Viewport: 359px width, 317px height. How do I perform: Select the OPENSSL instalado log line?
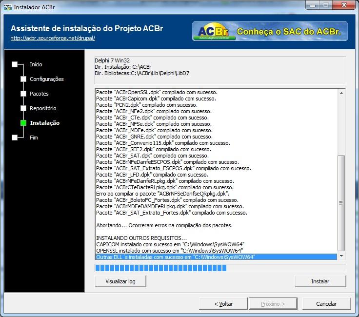pyautogui.click(x=216, y=251)
